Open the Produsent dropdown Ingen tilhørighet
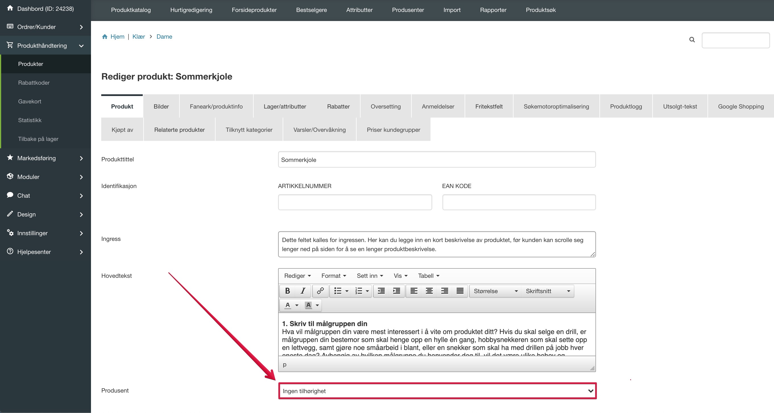 437,391
